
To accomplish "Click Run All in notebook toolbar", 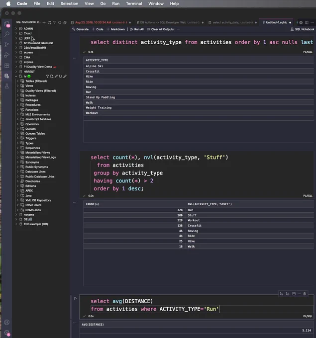I will tap(137, 29).
